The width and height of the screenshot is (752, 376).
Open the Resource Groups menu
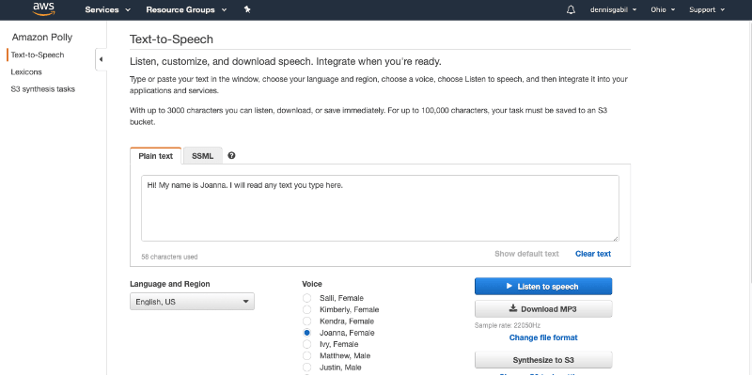[x=186, y=9]
